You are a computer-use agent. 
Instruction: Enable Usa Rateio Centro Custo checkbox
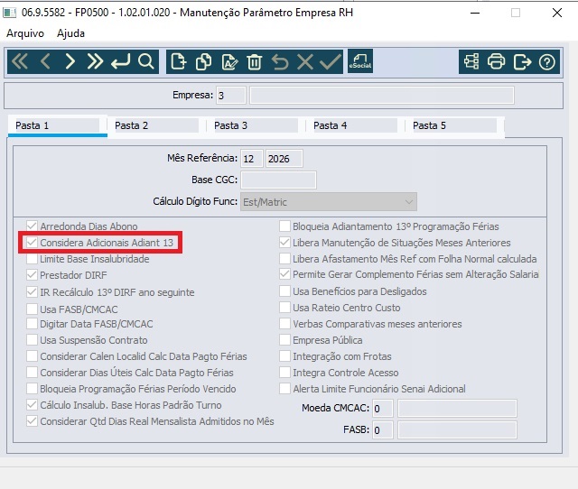(x=284, y=308)
